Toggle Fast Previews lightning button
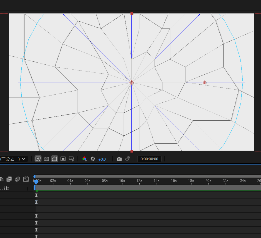Screen dimensions: 261x238 pyautogui.click(x=38, y=159)
